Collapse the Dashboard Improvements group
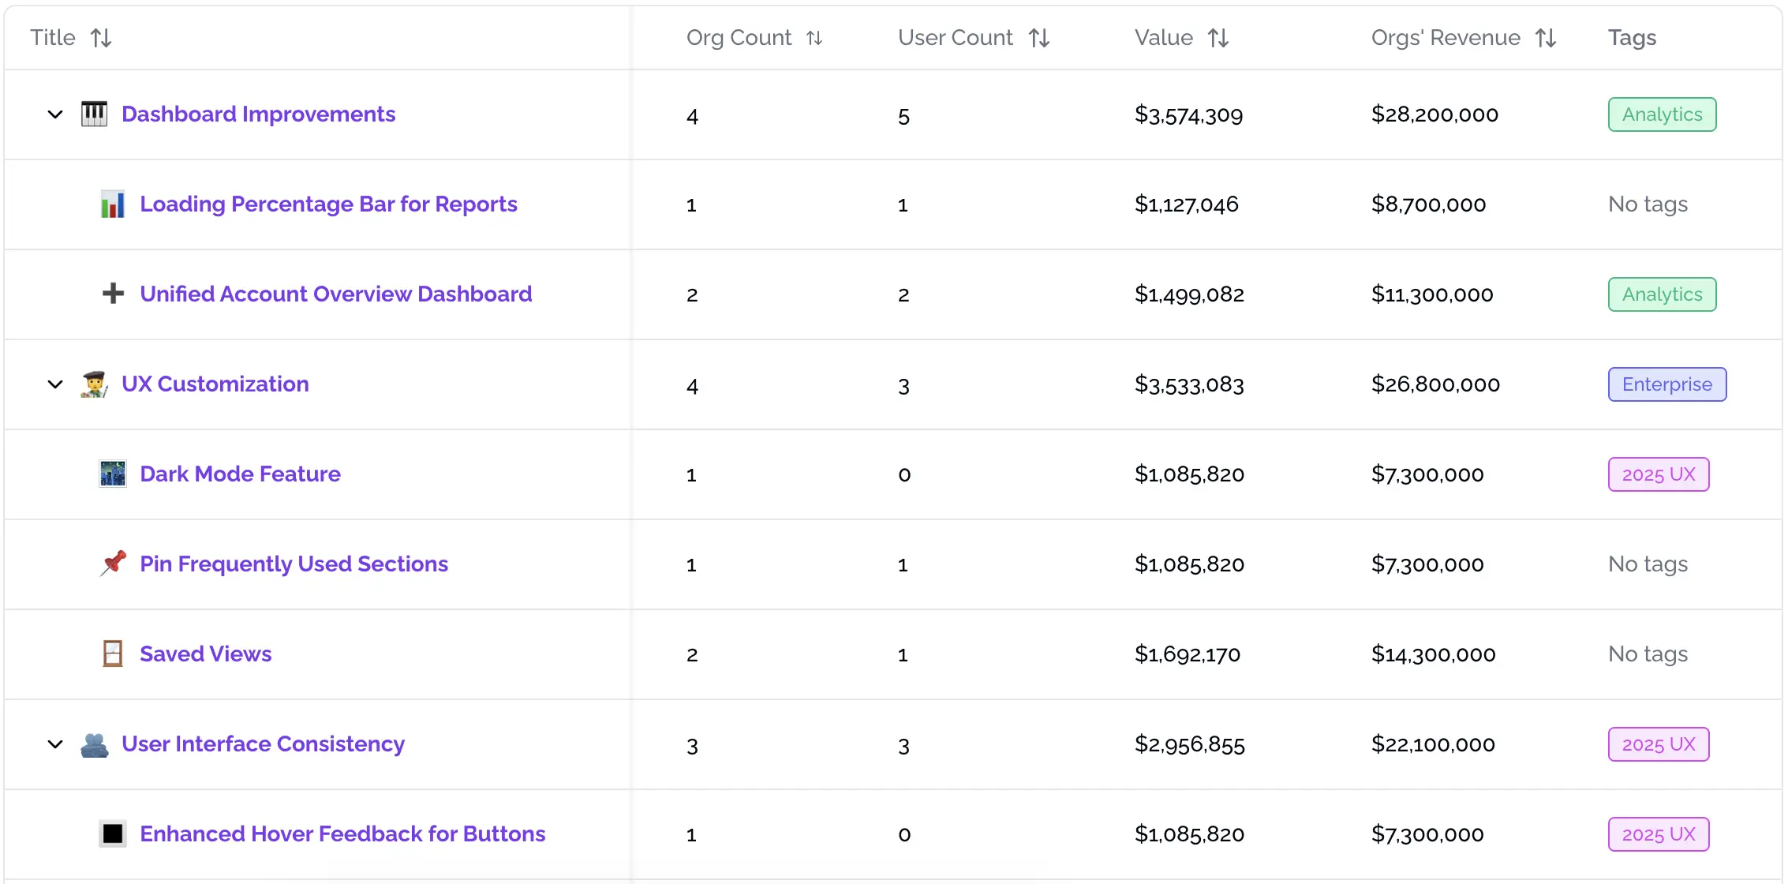 click(x=55, y=114)
